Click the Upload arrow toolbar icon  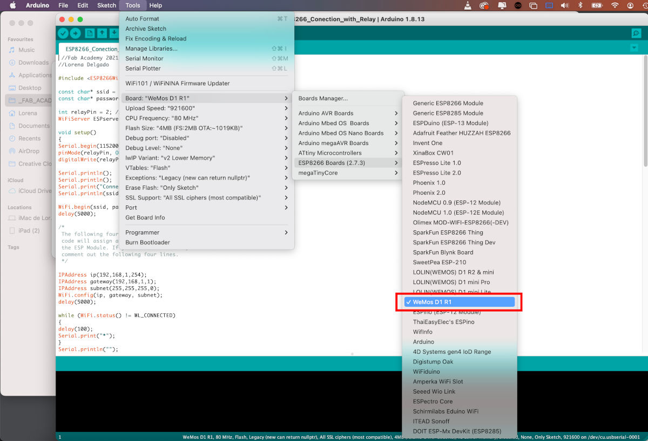click(76, 33)
